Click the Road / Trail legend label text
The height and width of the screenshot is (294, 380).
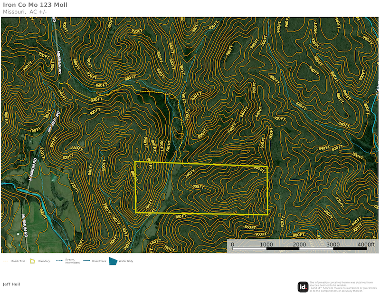(x=18, y=261)
